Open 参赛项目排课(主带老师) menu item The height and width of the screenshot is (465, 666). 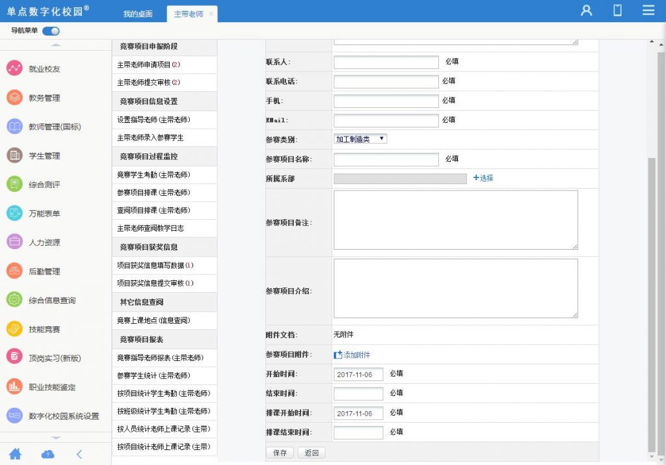click(165, 193)
